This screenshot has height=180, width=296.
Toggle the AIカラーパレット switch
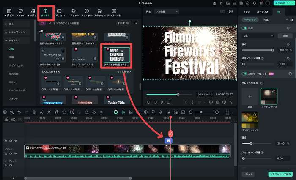coord(244,74)
